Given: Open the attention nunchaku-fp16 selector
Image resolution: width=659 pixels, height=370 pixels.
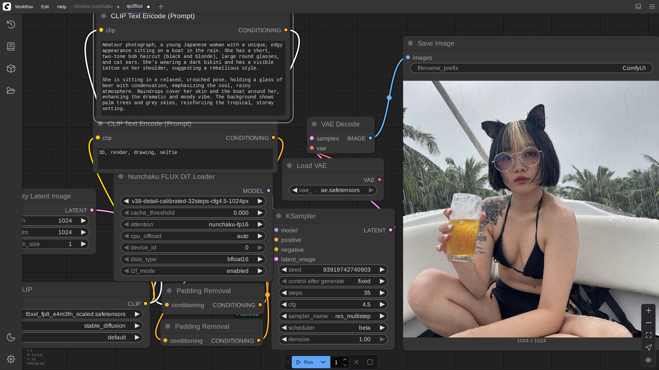Looking at the screenshot, I should tap(193, 224).
